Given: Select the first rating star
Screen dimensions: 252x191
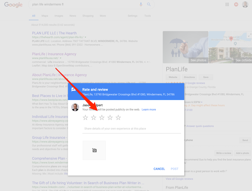Looking at the screenshot, I should pos(85,118).
